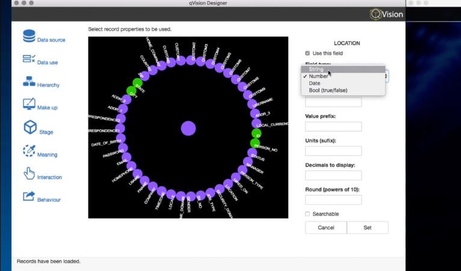Select the CUSTOM6 node
The height and width of the screenshot is (271, 461).
[x=228, y=73]
